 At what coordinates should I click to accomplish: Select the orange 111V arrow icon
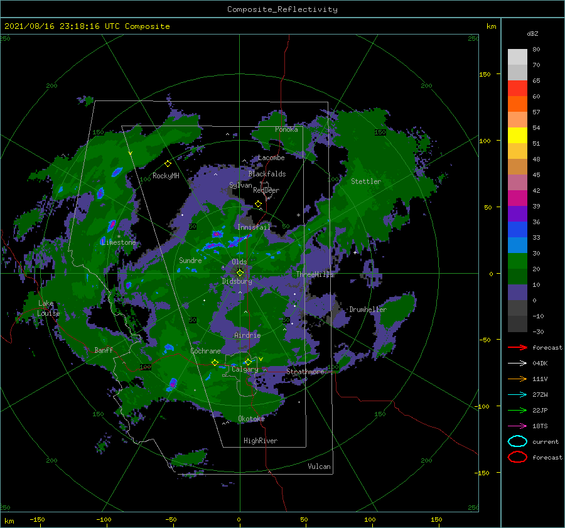click(517, 379)
